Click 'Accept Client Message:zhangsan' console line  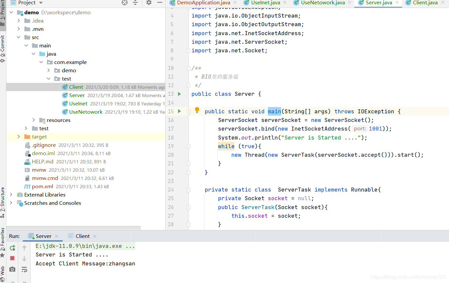85,263
